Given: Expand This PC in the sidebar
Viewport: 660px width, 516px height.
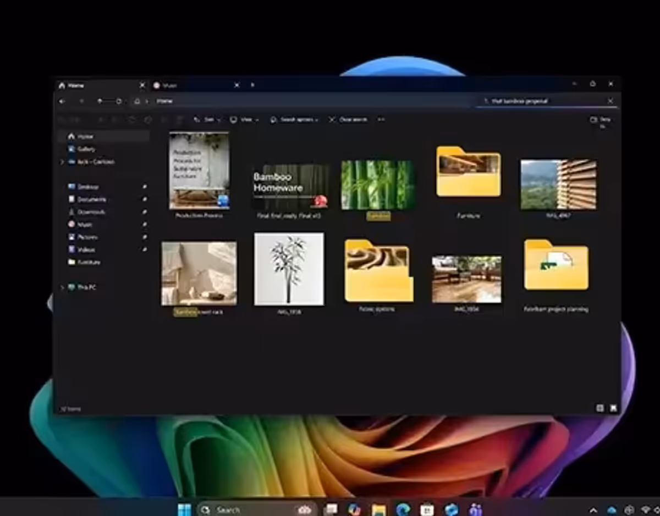Looking at the screenshot, I should point(62,287).
